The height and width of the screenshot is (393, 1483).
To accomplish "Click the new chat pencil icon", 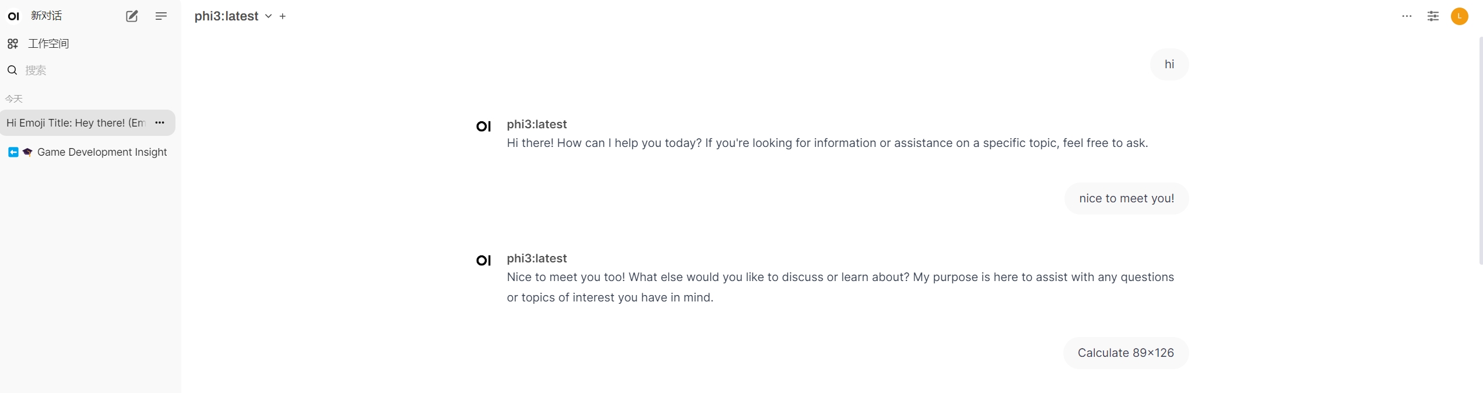I will (132, 16).
